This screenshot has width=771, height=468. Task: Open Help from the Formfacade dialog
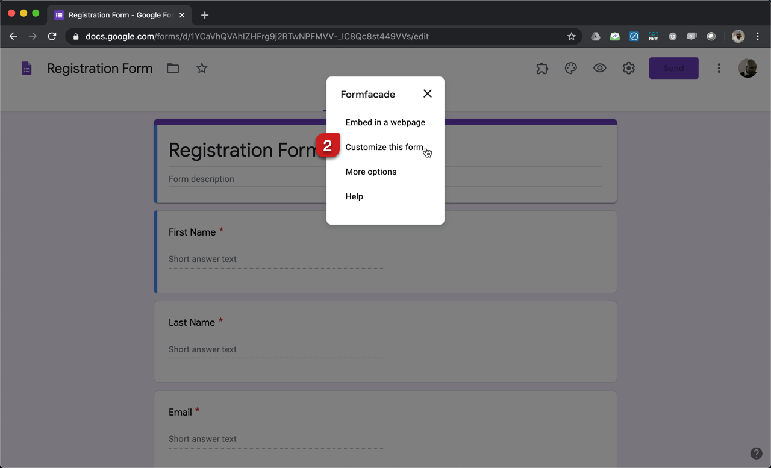click(x=354, y=196)
